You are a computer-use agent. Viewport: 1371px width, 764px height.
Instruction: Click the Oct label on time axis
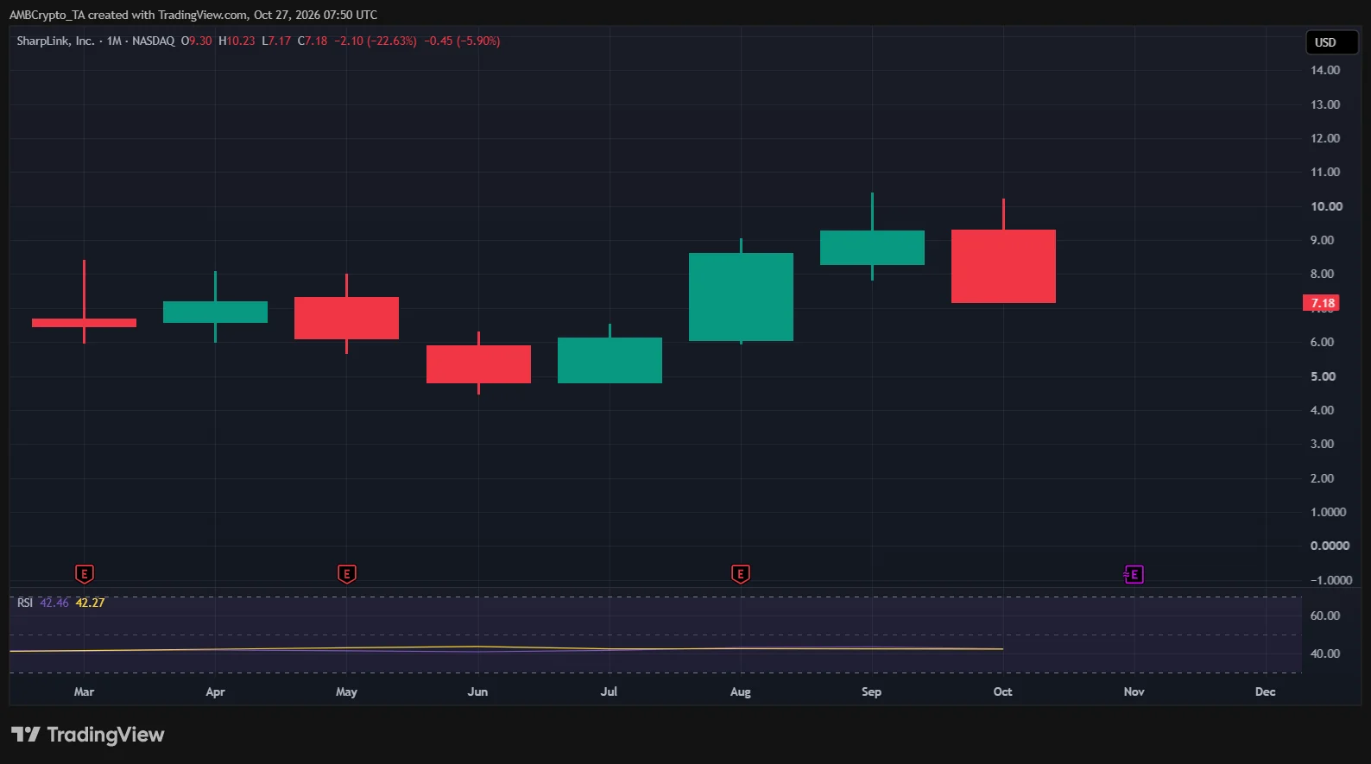click(1002, 691)
